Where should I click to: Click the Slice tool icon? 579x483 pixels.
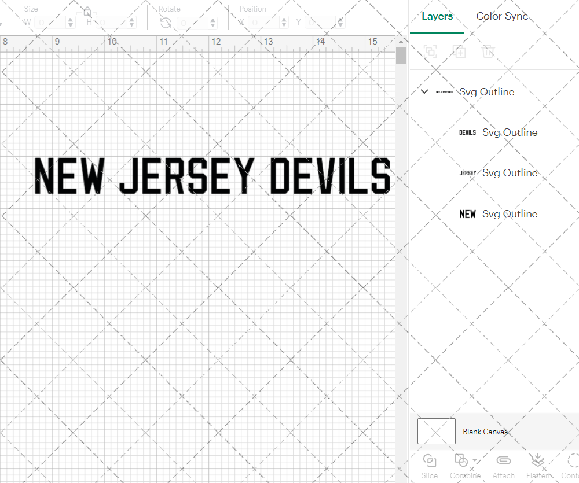(x=429, y=460)
